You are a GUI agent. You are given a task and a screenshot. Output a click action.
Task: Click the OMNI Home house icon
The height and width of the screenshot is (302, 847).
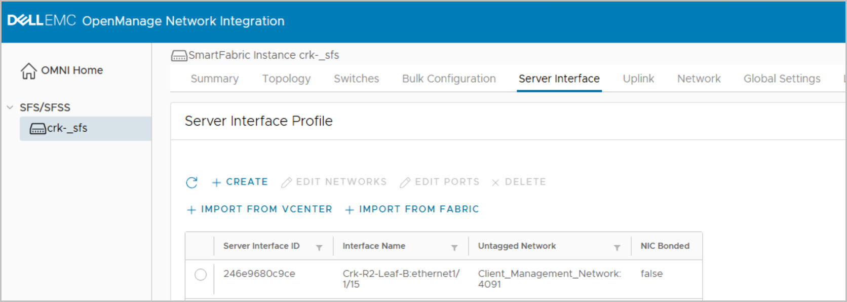(x=28, y=71)
